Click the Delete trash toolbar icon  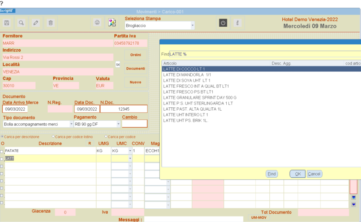pos(51,23)
